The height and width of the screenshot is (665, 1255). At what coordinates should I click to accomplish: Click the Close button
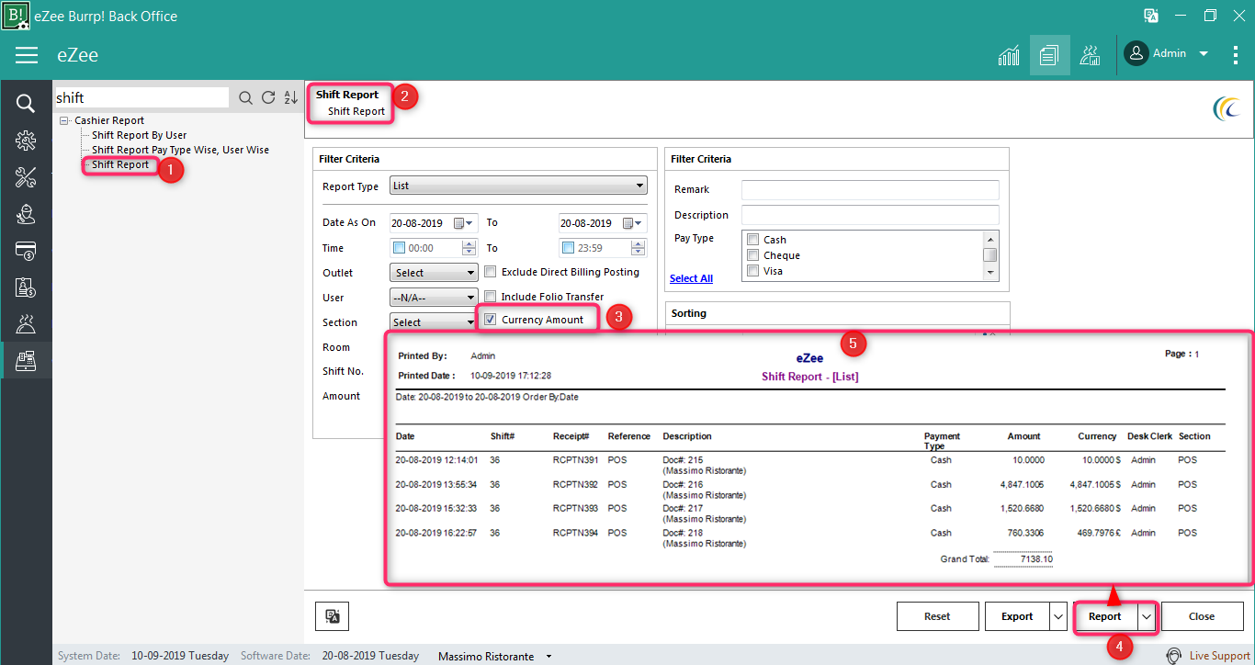pyautogui.click(x=1202, y=616)
